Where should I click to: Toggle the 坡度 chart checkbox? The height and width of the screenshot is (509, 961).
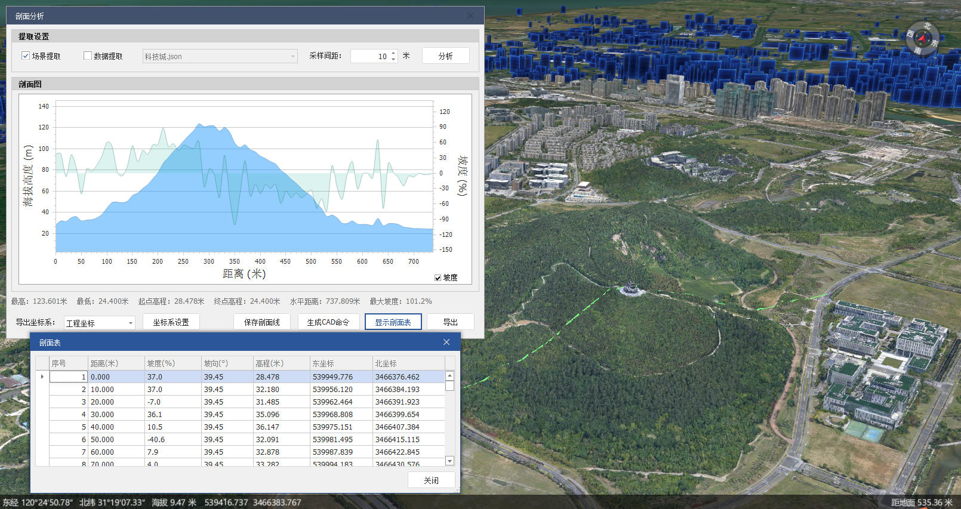(438, 278)
